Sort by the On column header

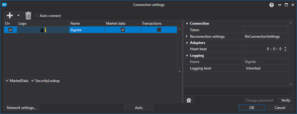10,23
